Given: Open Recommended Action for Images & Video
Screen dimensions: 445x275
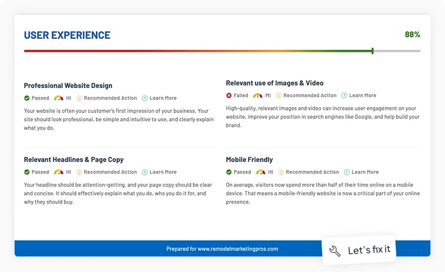Looking at the screenshot, I should click(309, 96).
